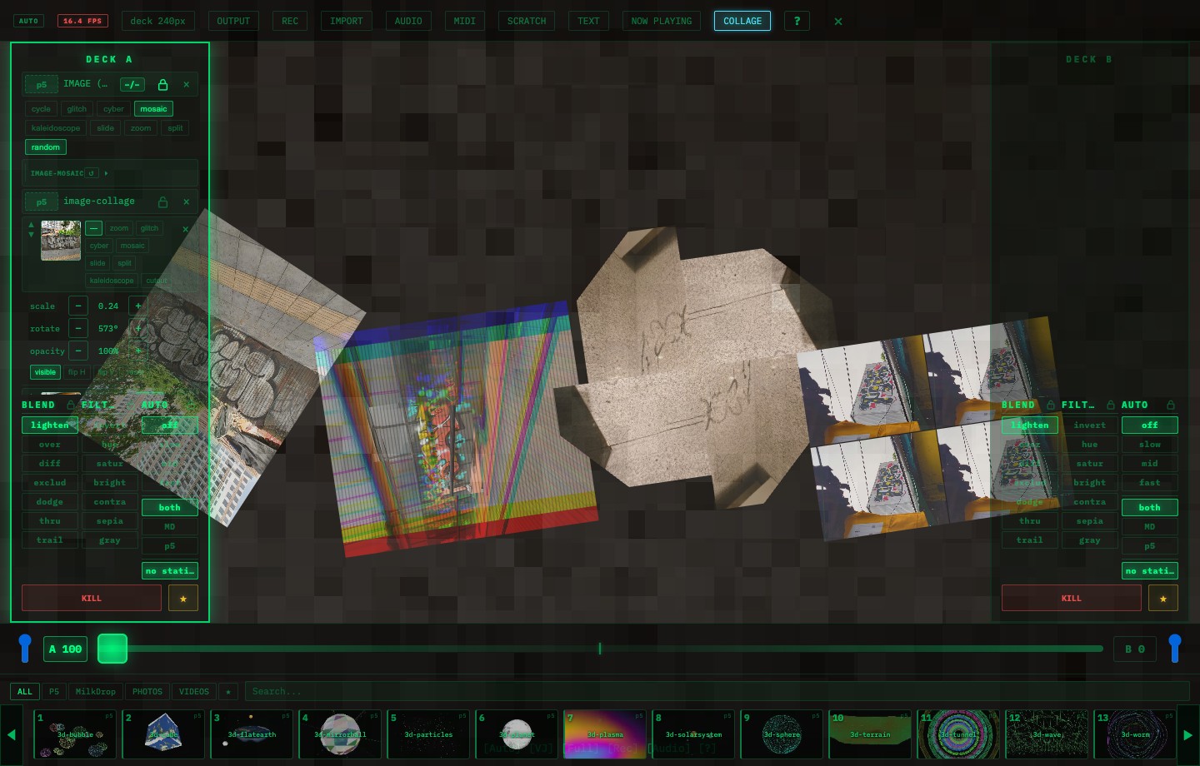Decrease scale with minus button
The width and height of the screenshot is (1200, 766).
pos(78,306)
